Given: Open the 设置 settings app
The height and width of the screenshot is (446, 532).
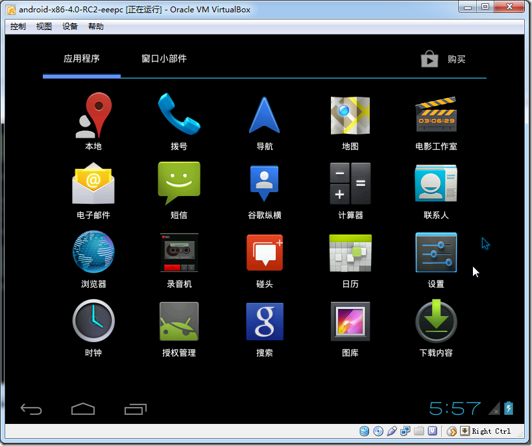Looking at the screenshot, I should [436, 259].
